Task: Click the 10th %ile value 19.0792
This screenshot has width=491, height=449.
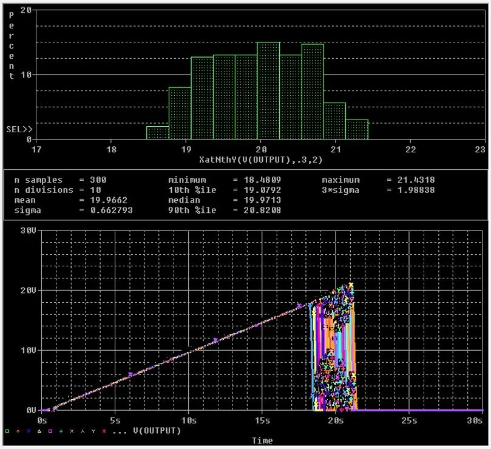Action: [x=262, y=190]
